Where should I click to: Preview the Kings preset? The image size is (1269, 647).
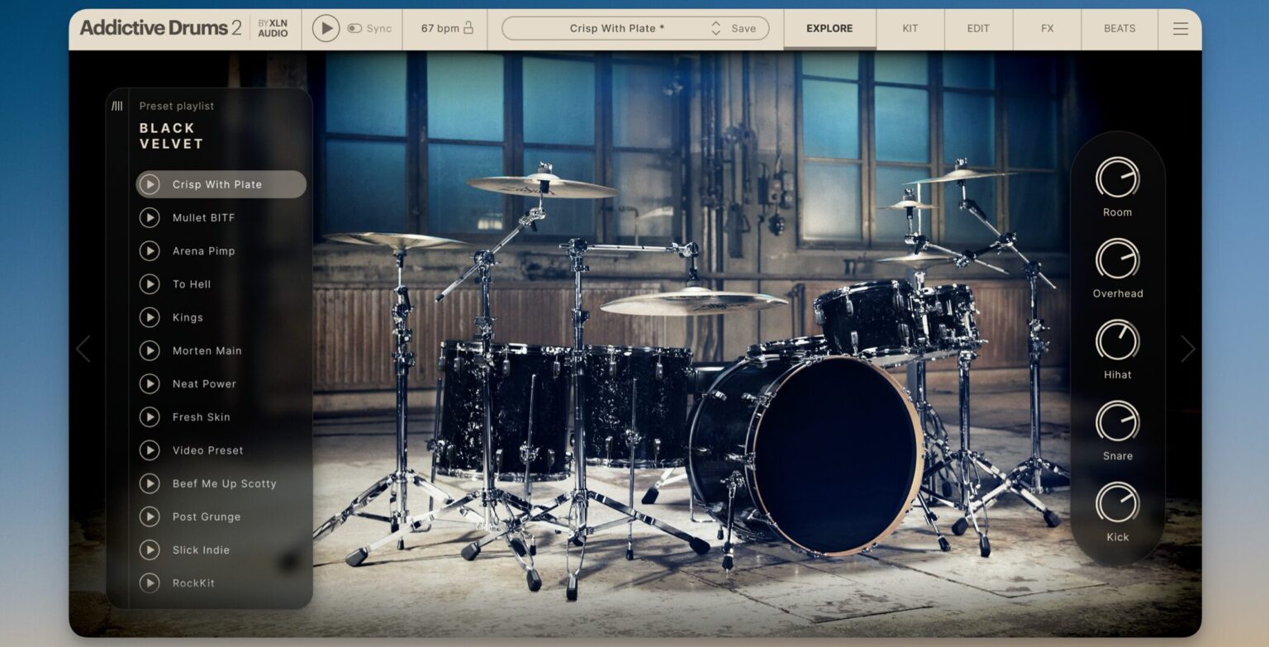tap(150, 317)
